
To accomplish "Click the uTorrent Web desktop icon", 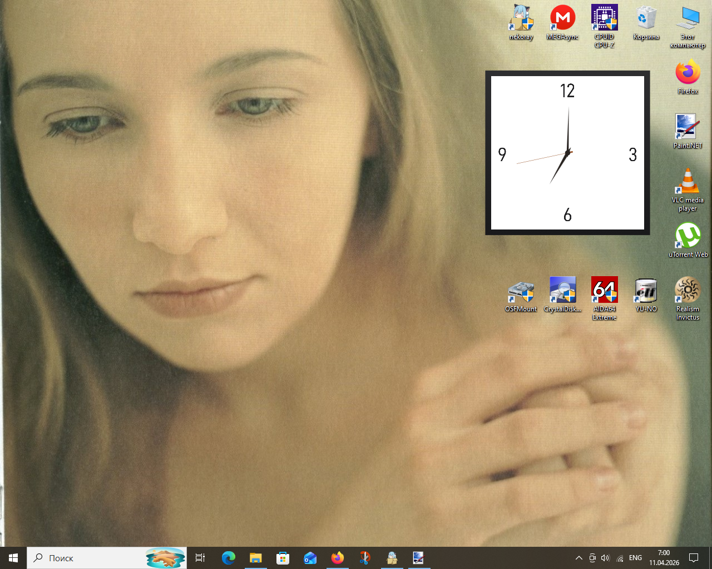I will click(x=688, y=237).
